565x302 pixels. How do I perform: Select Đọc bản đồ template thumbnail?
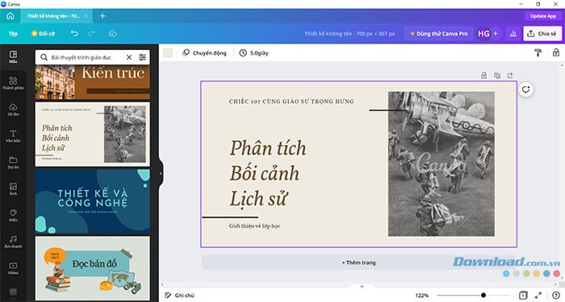(92, 268)
